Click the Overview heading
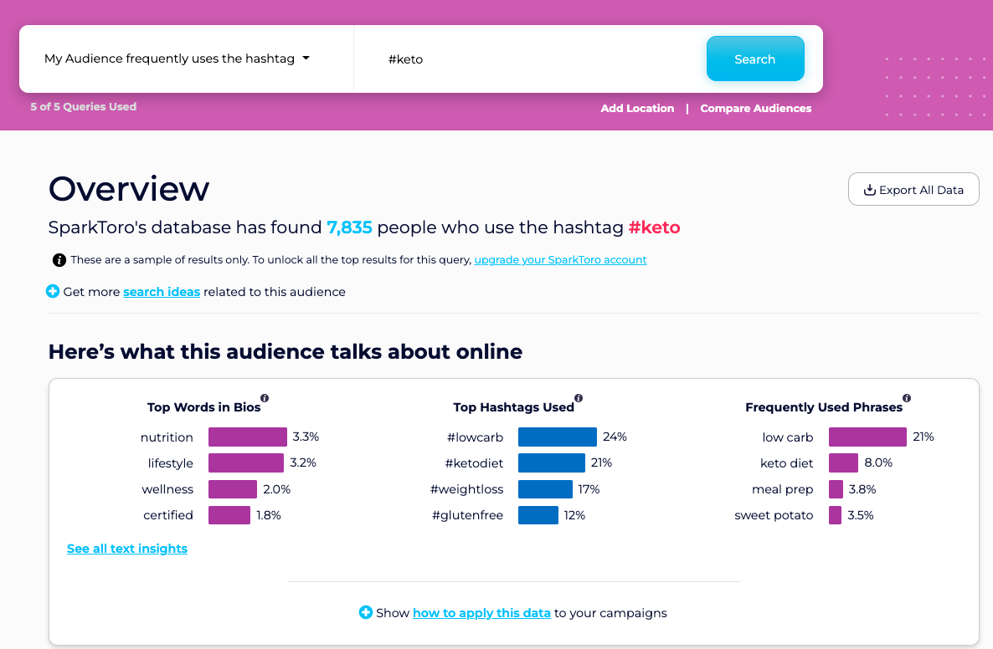 point(129,188)
